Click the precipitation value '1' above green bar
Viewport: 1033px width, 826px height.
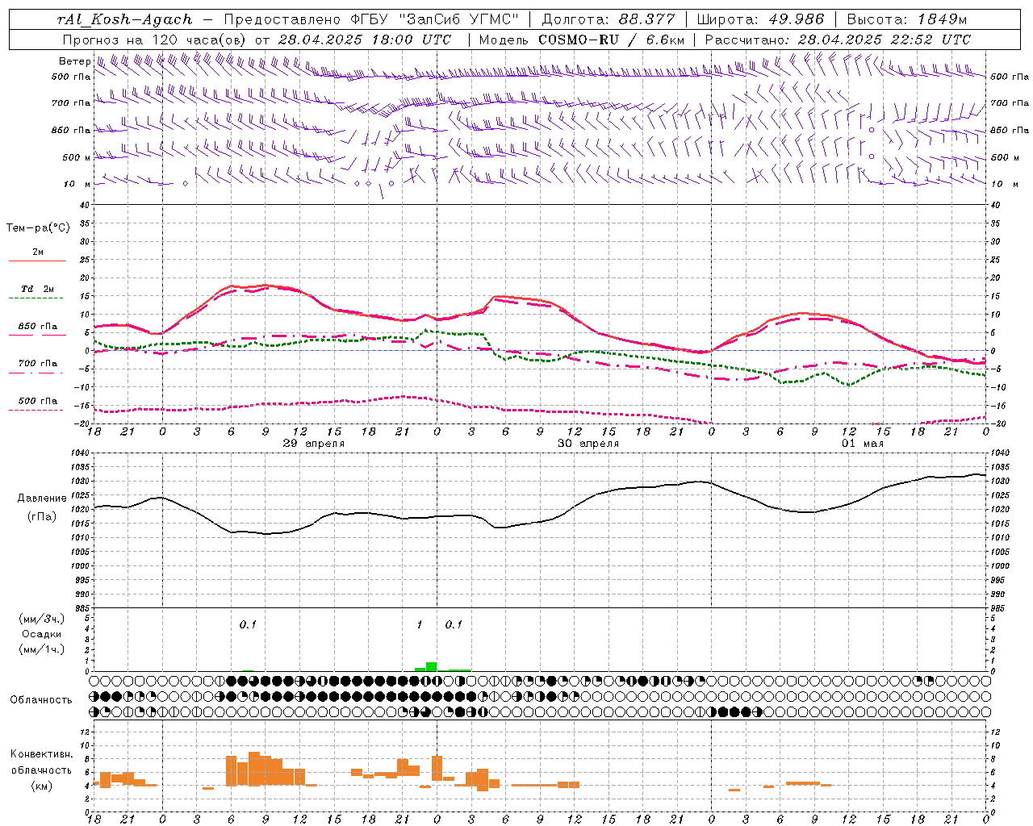point(420,625)
